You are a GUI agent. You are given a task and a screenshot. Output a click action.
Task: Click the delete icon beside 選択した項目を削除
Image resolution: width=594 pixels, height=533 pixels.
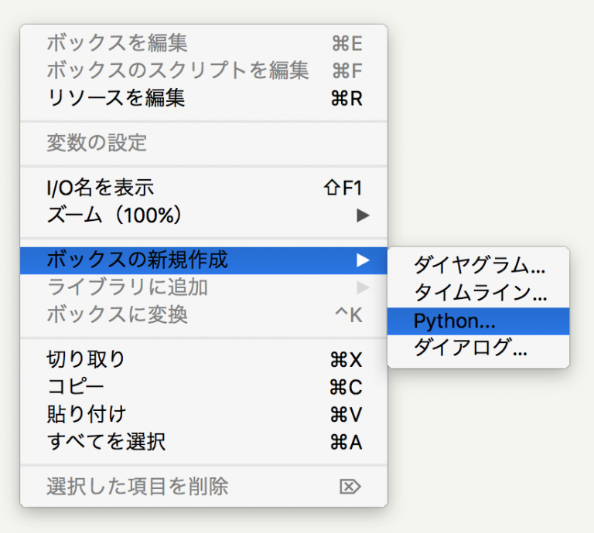350,487
